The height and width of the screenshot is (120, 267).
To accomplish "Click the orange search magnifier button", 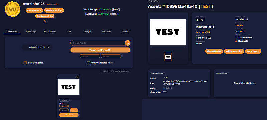I will coord(128,43).
